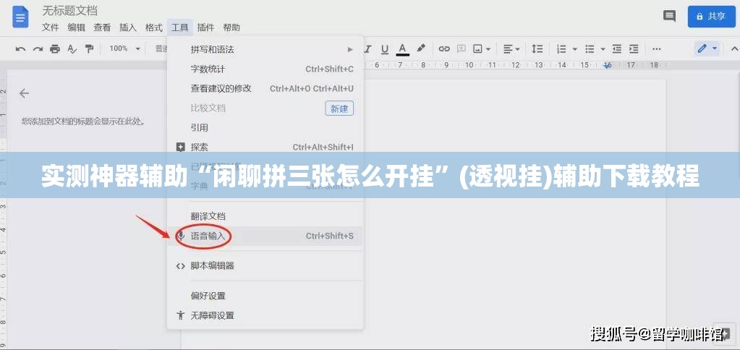Select 字数统计 menu entry
The width and height of the screenshot is (740, 350).
265,69
